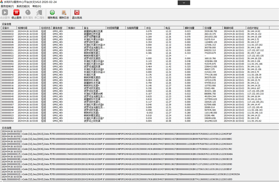The width and height of the screenshot is (279, 182).
Task: Open 串口属性 serial port properties icon
Action: point(39,13)
